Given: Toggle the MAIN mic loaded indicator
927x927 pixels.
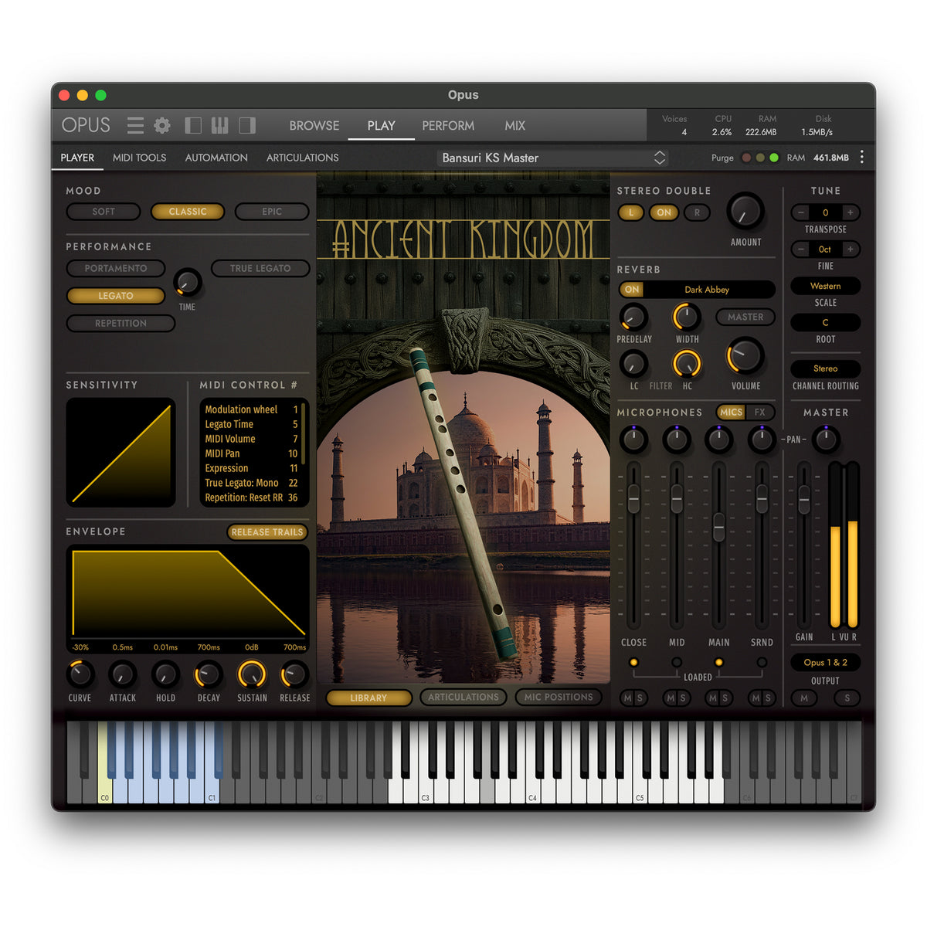Looking at the screenshot, I should pos(719,662).
